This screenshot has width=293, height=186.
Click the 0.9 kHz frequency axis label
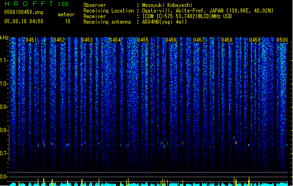click(x=4, y=107)
